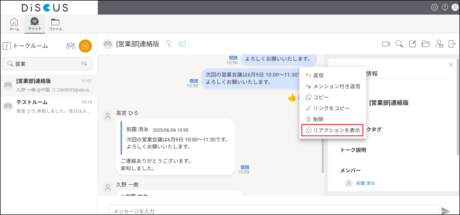Choose 削除 from the context menu
Image resolution: width=460 pixels, height=215 pixels.
[333, 119]
